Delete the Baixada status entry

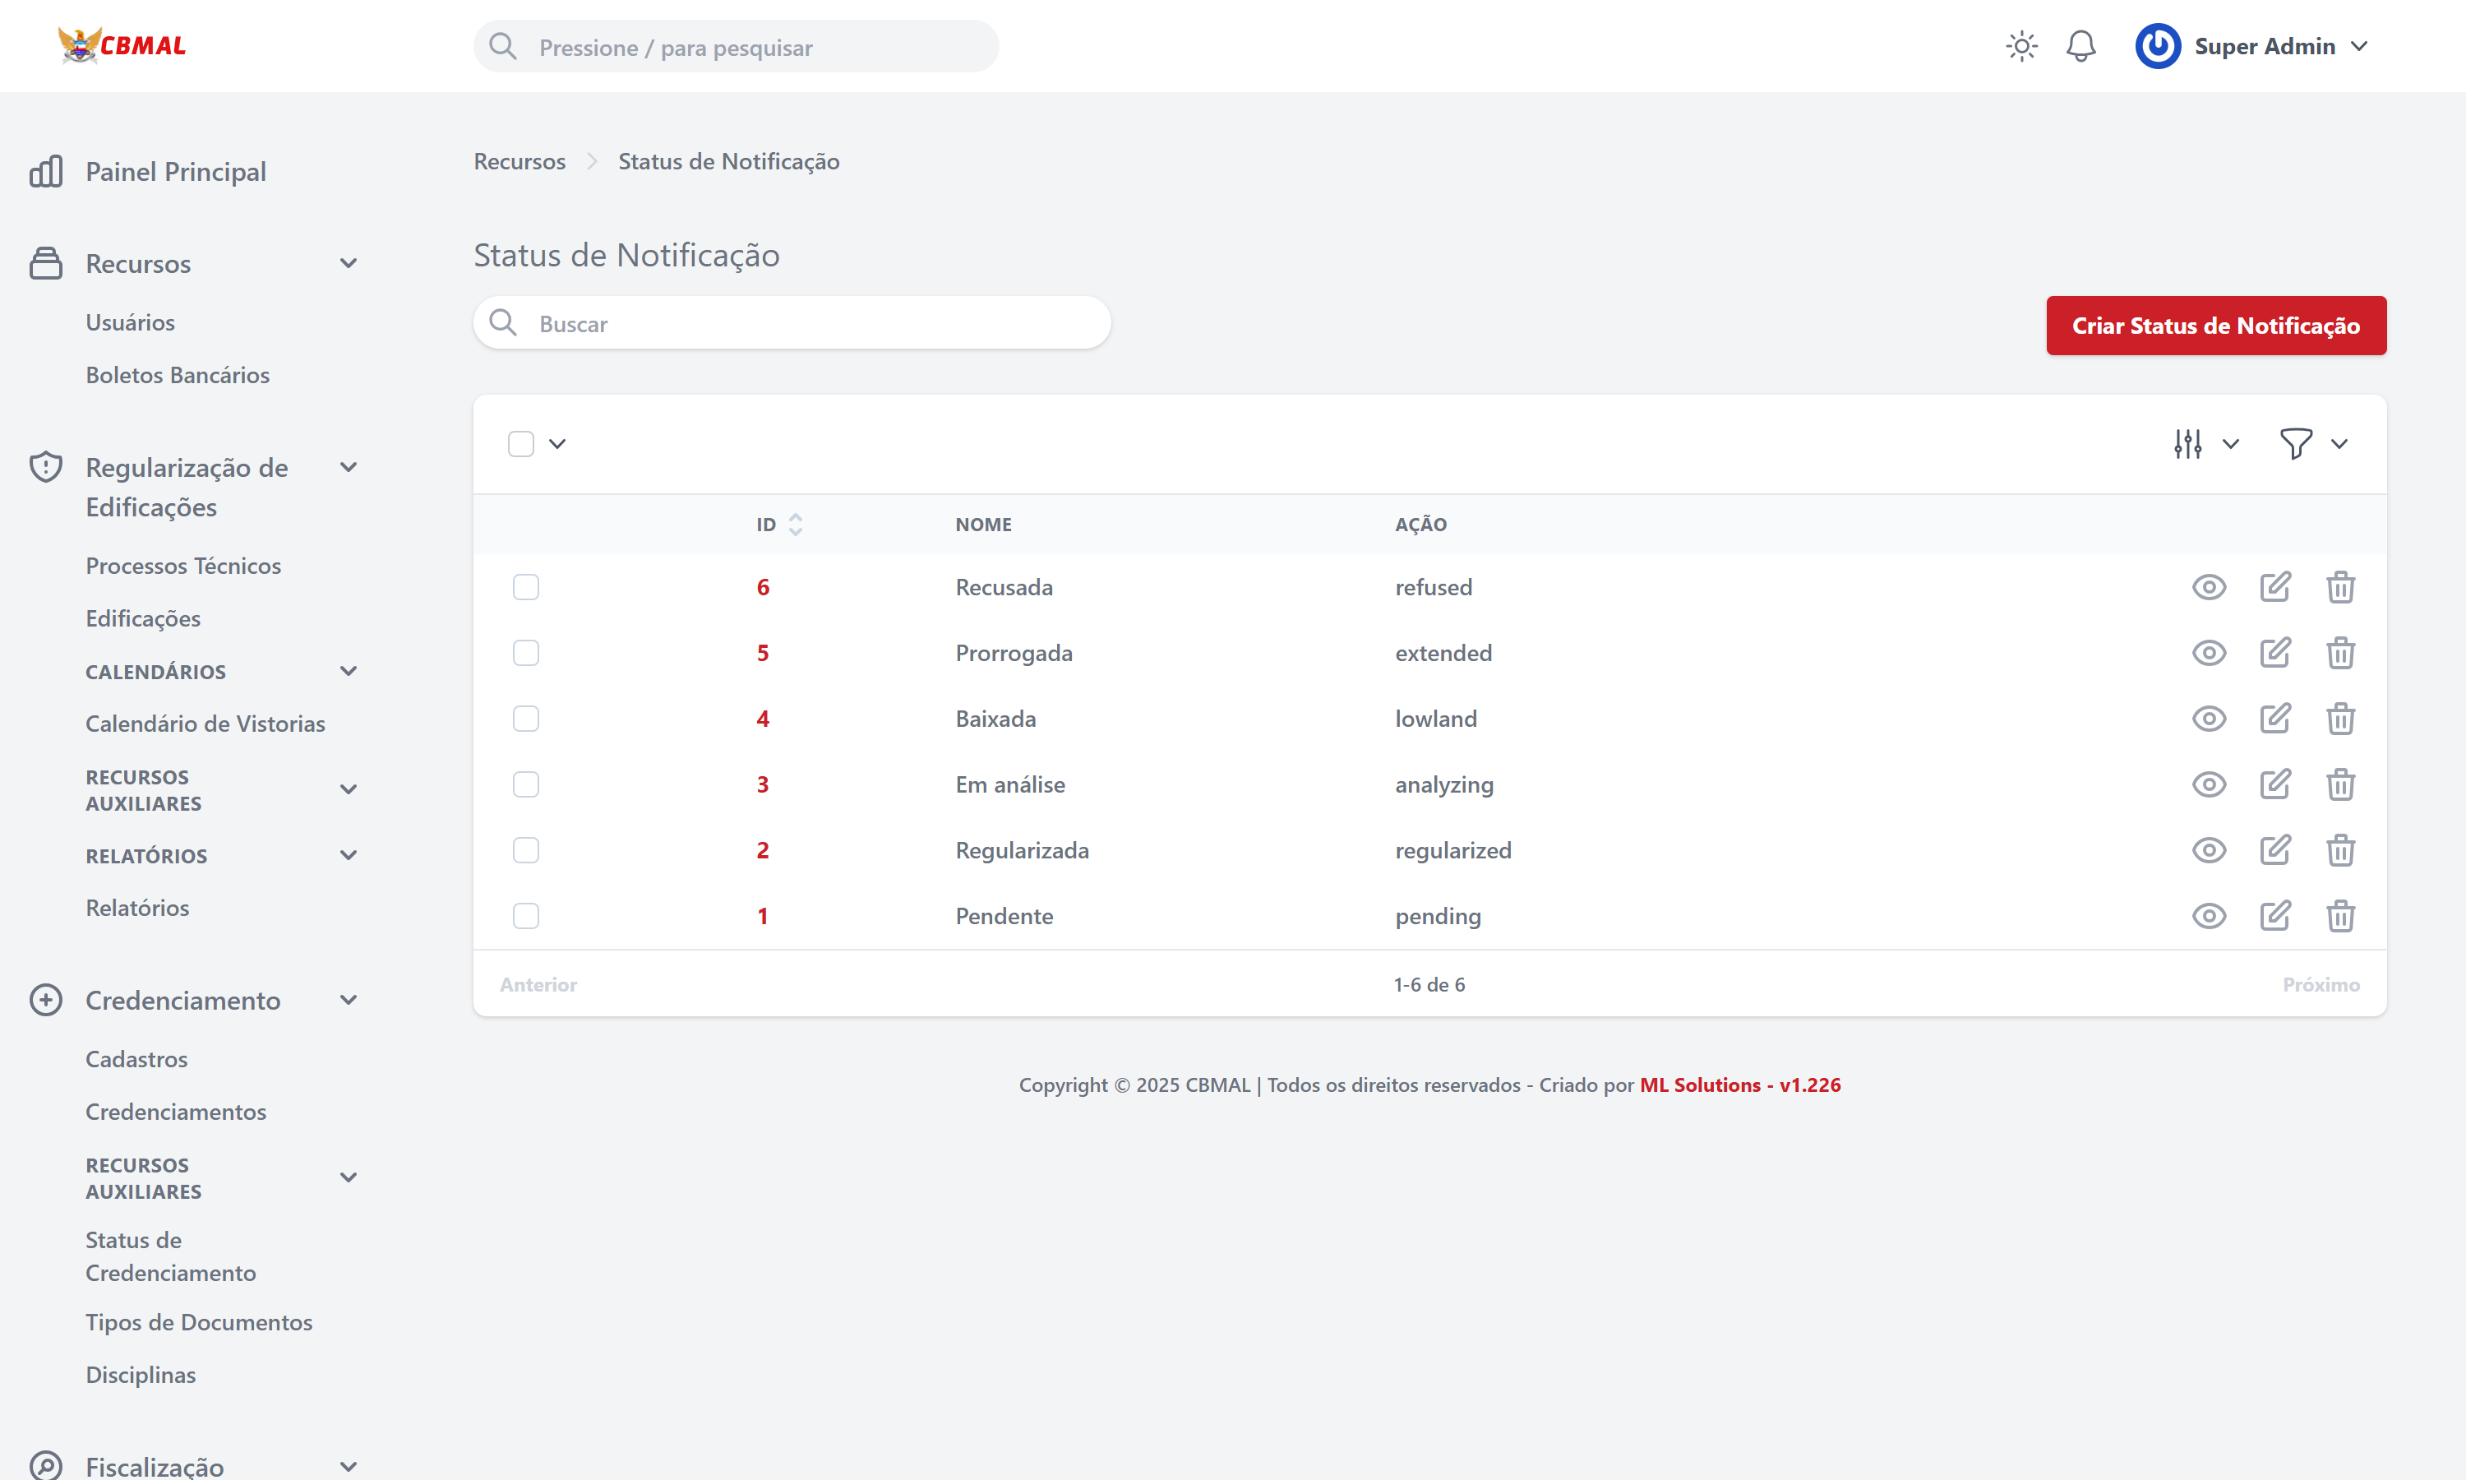[2341, 718]
